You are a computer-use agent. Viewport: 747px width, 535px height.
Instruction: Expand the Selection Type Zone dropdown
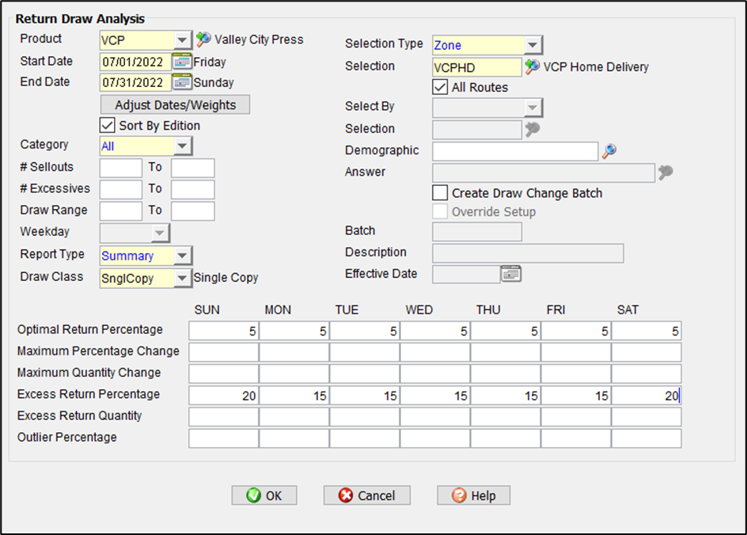pyautogui.click(x=533, y=46)
